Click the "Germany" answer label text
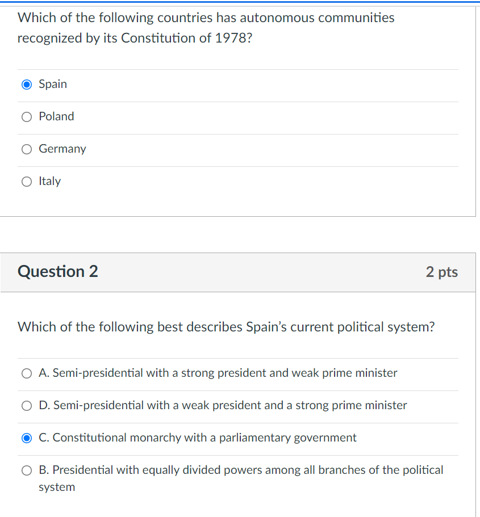480x517 pixels. [x=62, y=149]
